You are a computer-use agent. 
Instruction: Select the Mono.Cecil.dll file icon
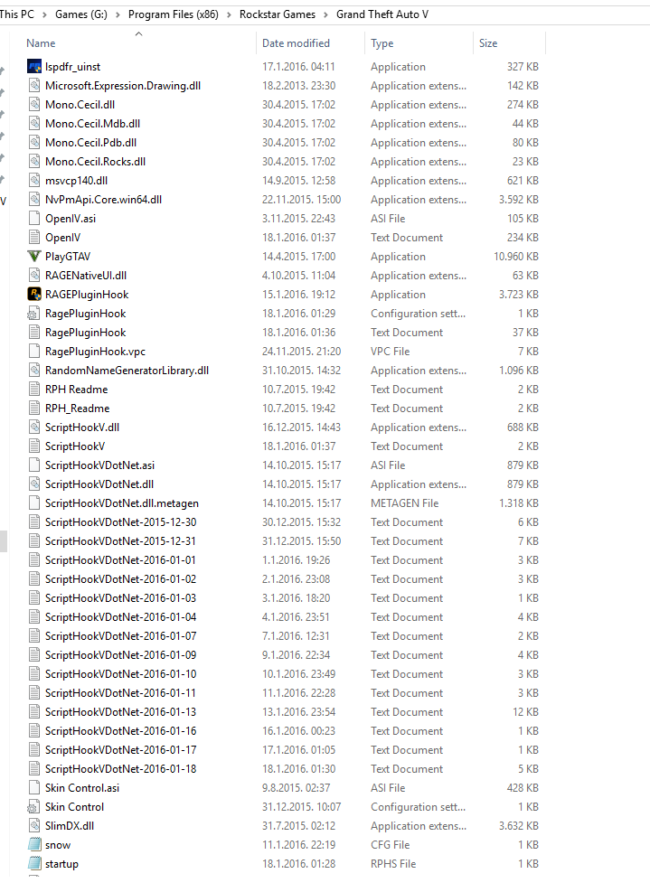coord(34,104)
